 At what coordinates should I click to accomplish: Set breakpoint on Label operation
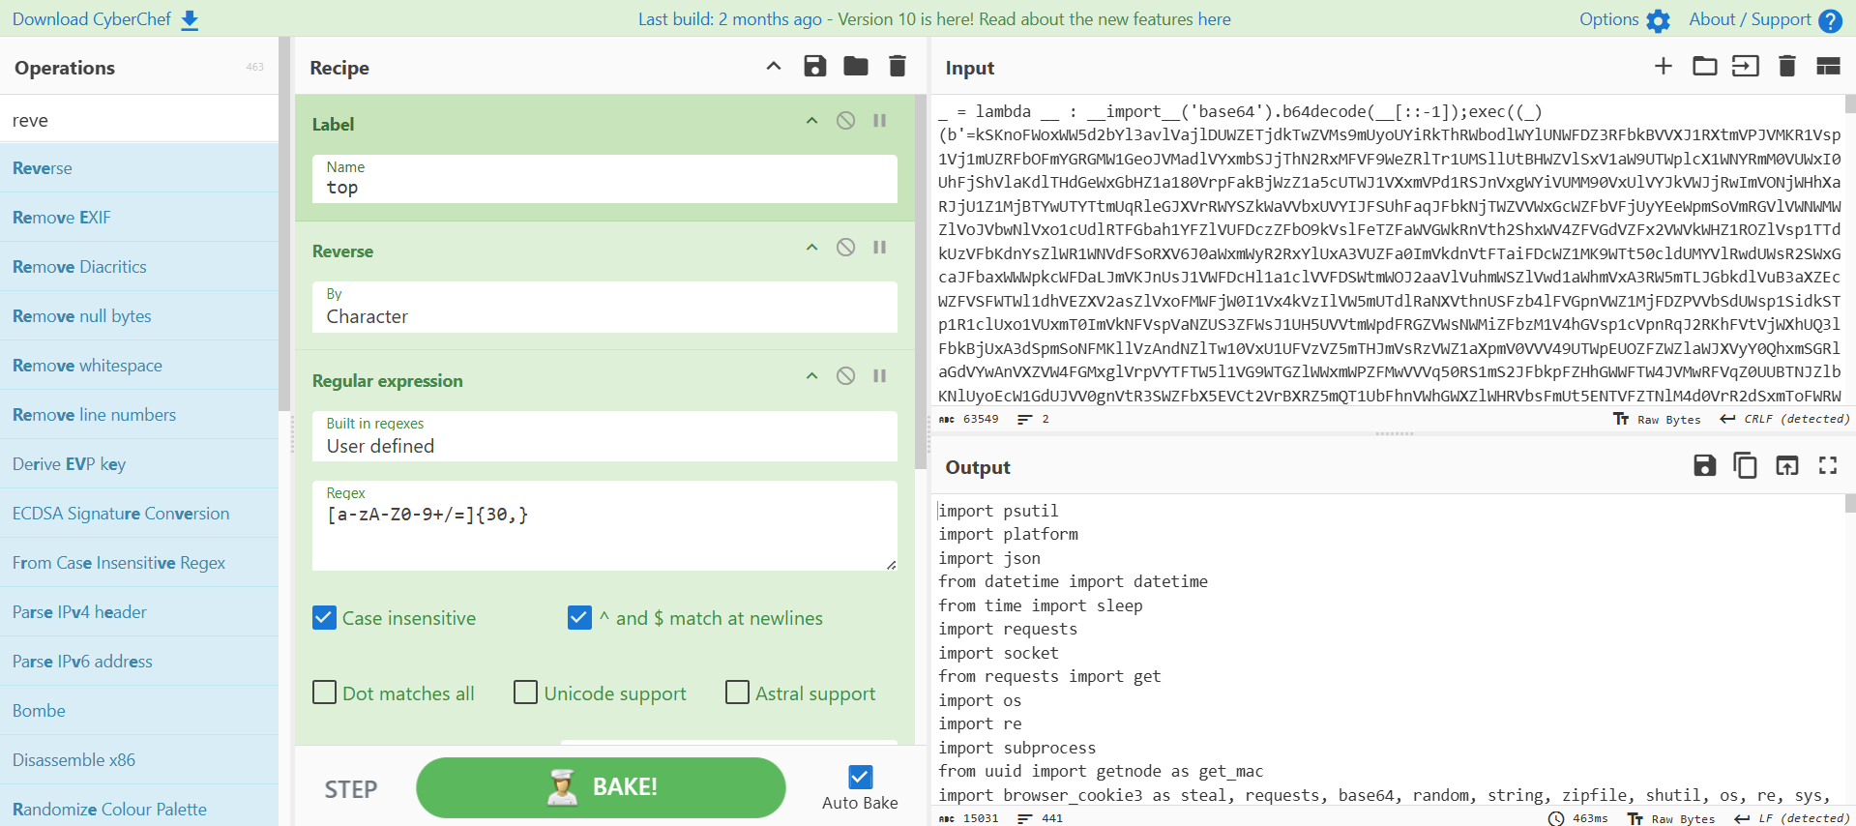[880, 121]
